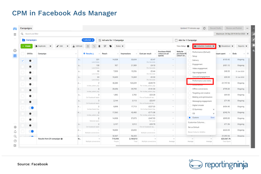The height and width of the screenshot is (174, 261).
Task: Click the delete (trash) icon
Action: (x=100, y=46)
